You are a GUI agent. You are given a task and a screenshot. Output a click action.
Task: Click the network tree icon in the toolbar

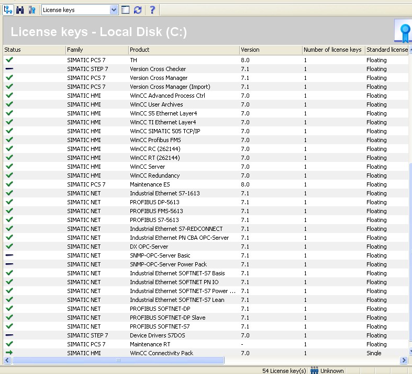(8, 10)
